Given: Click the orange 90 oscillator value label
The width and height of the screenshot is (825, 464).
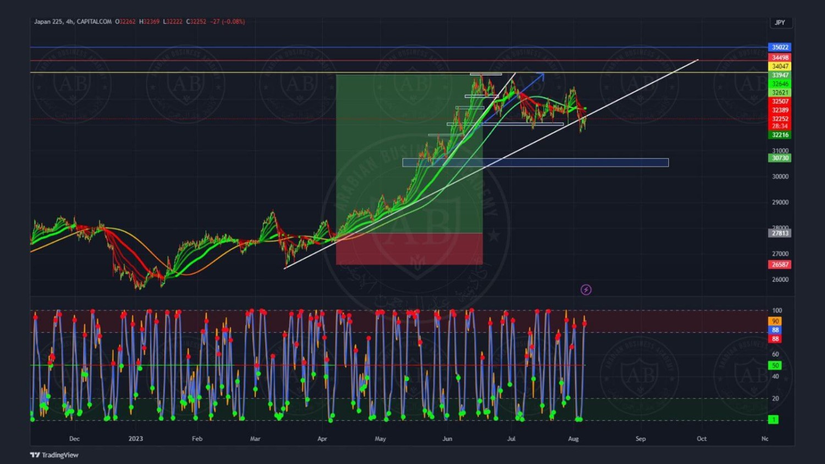Looking at the screenshot, I should click(775, 321).
